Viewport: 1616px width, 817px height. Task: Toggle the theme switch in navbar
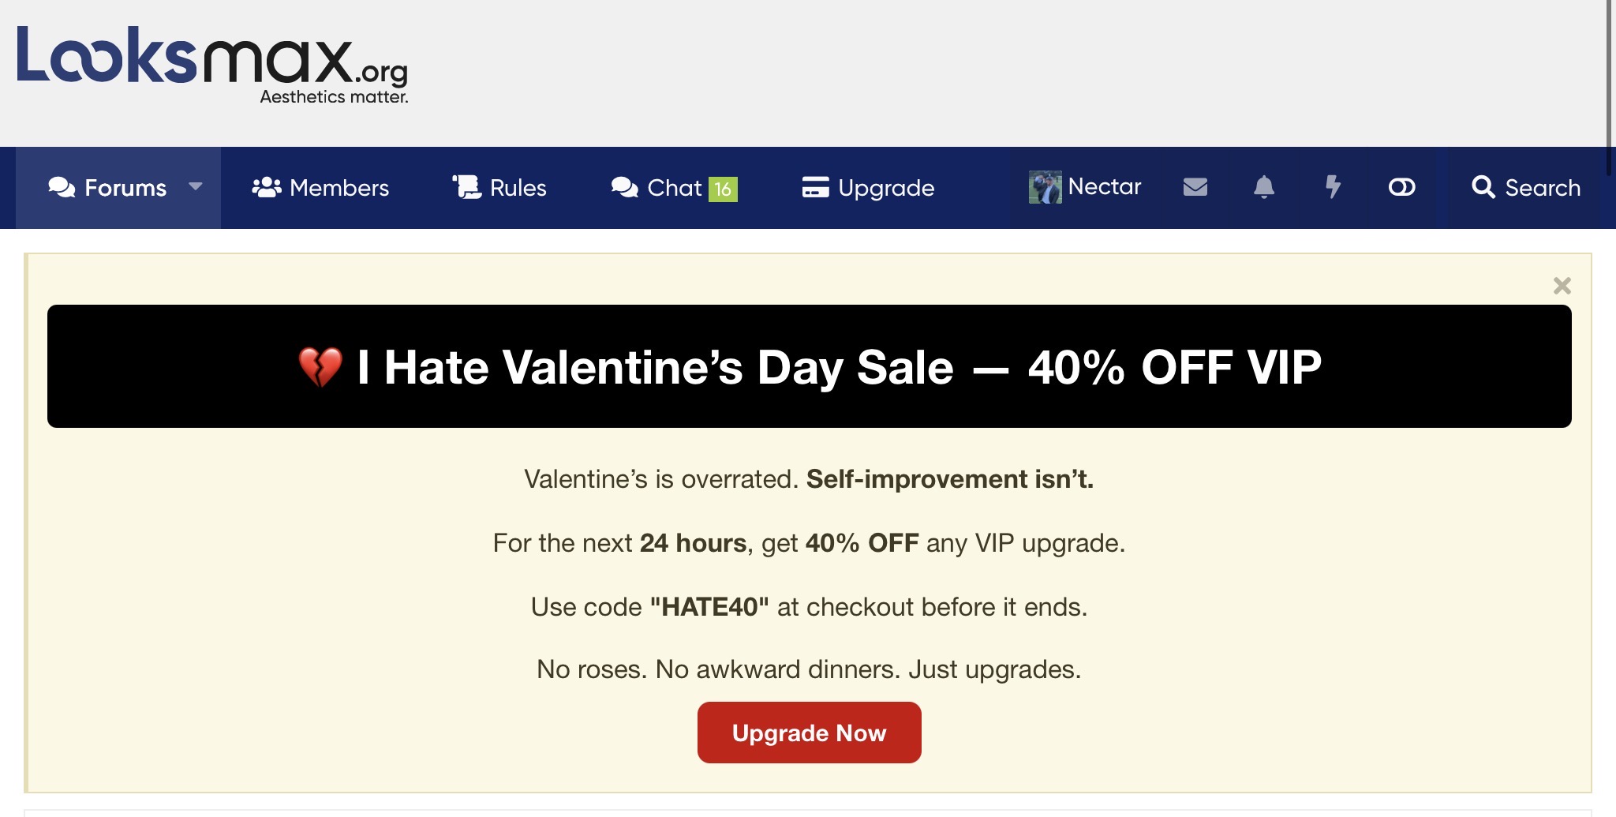[1401, 187]
